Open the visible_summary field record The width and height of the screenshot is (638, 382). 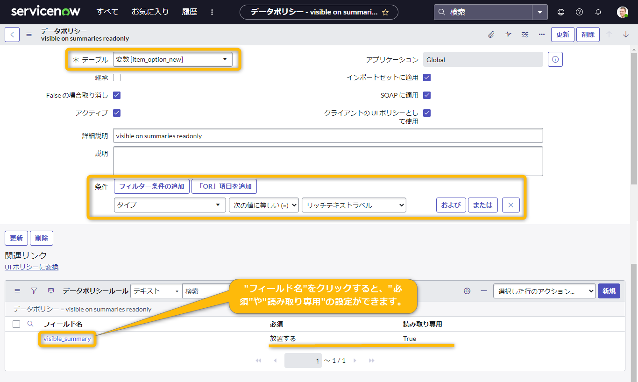(x=67, y=338)
